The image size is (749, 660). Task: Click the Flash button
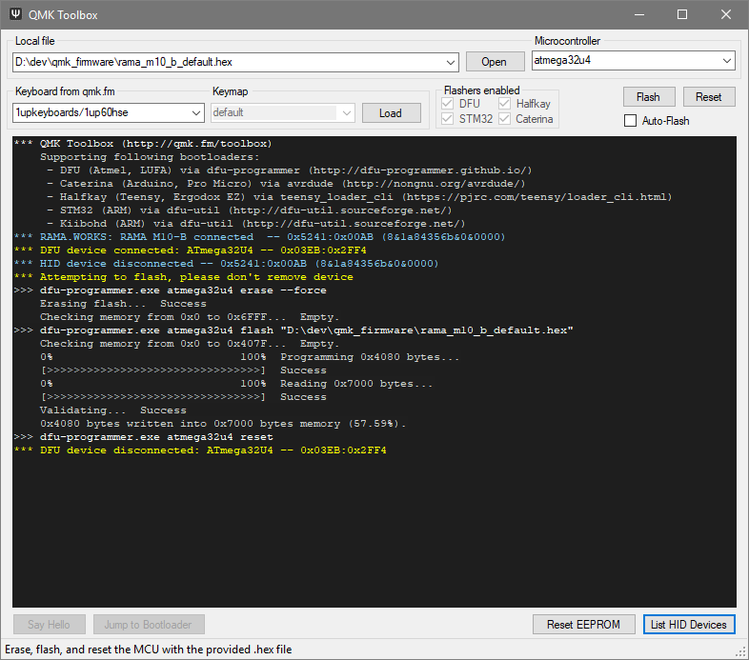648,97
